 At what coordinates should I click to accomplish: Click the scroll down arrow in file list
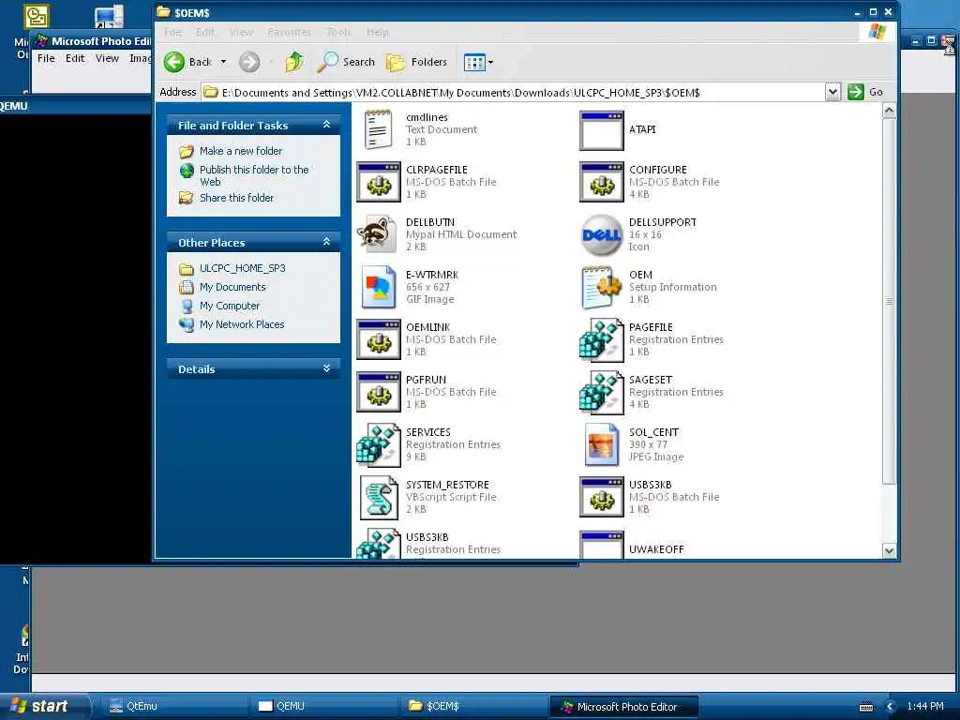889,550
